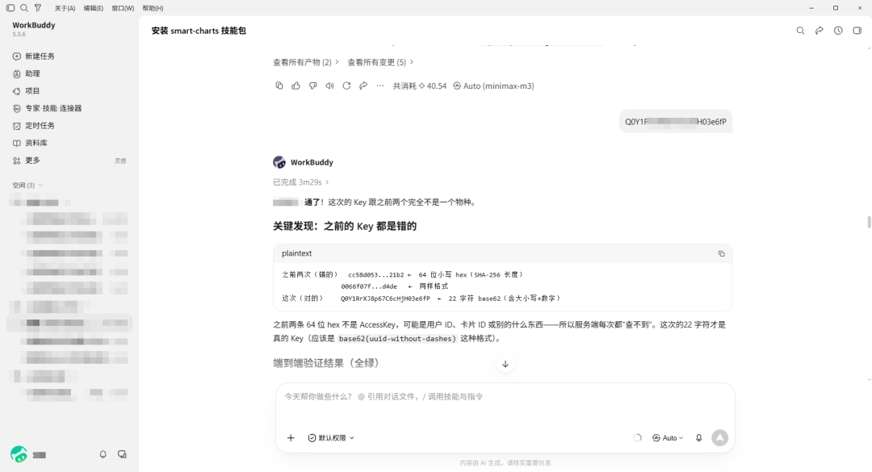Image resolution: width=872 pixels, height=472 pixels.
Task: Expand the 已完成 3m29s details
Action: [x=301, y=182]
